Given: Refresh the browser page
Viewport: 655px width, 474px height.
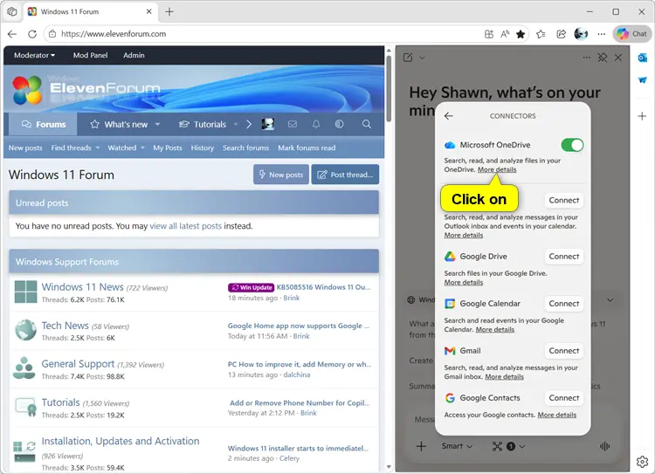Looking at the screenshot, I should [x=32, y=34].
